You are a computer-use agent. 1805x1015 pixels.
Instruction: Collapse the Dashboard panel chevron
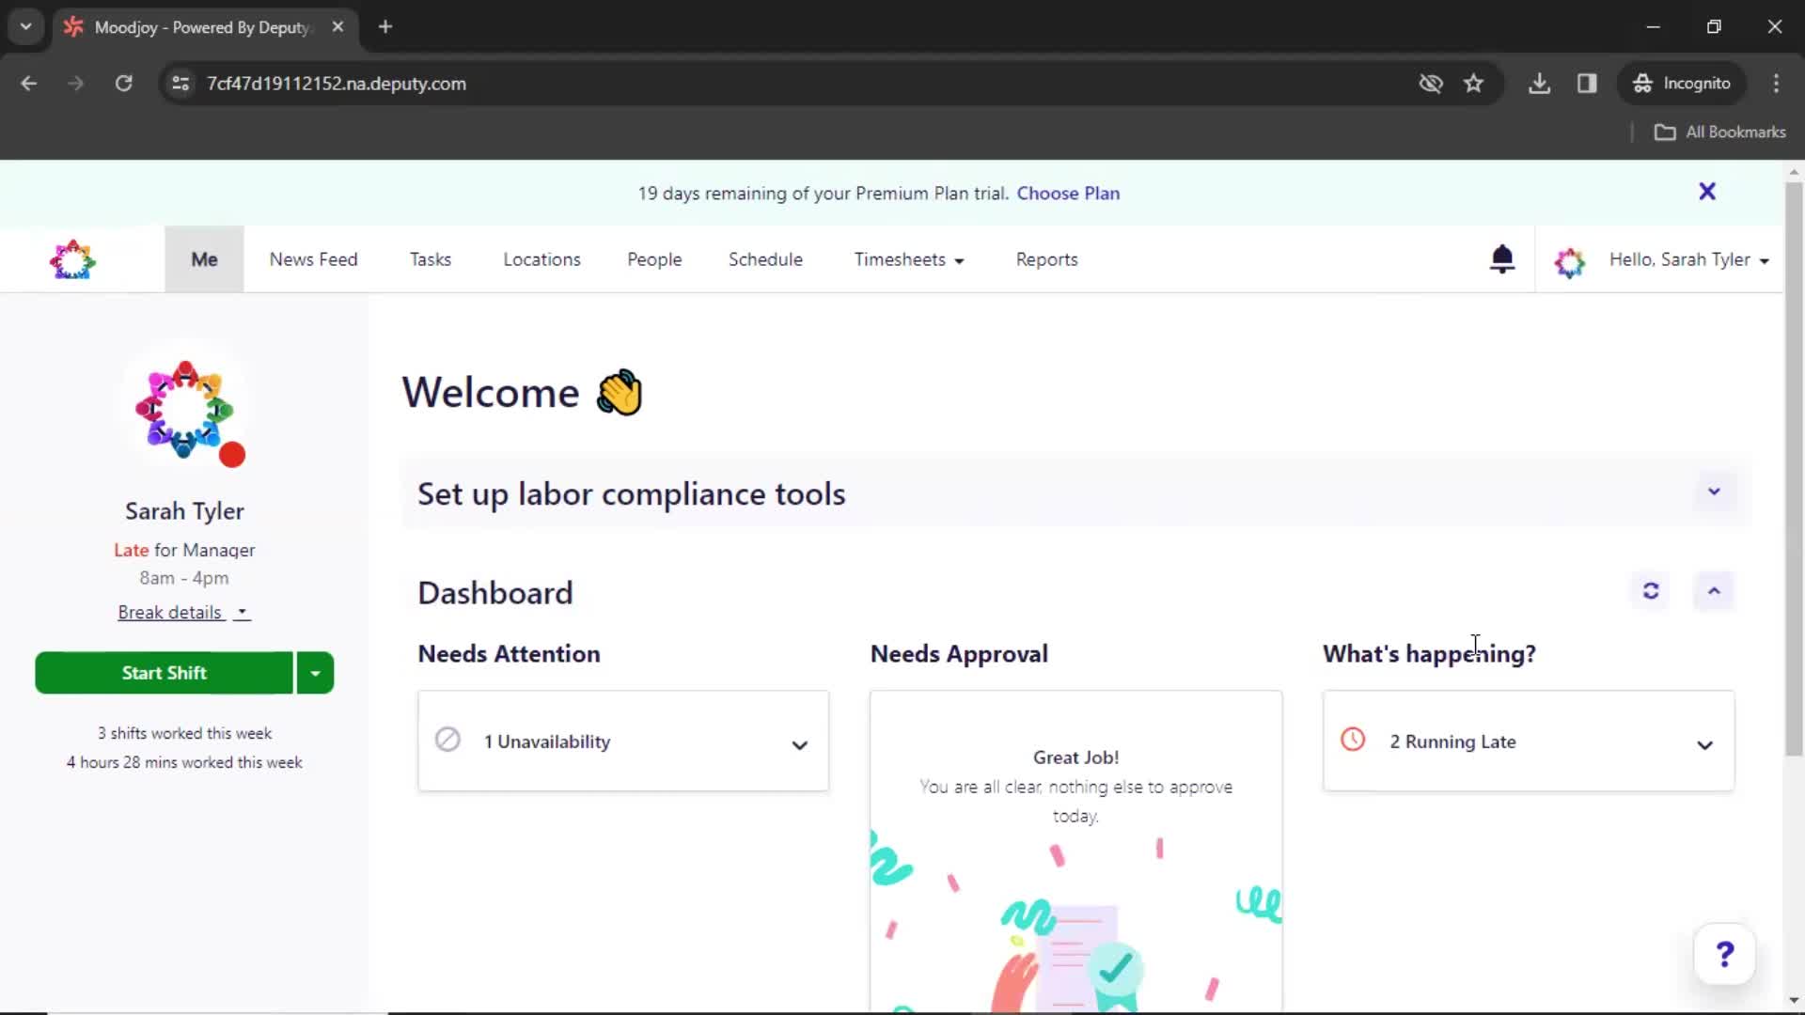click(x=1715, y=591)
